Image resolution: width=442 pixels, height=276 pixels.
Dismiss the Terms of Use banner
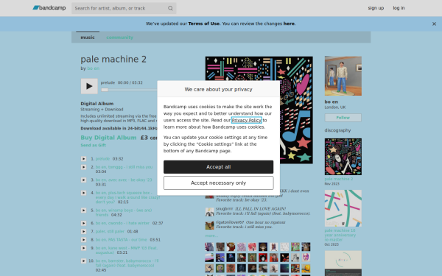click(434, 24)
